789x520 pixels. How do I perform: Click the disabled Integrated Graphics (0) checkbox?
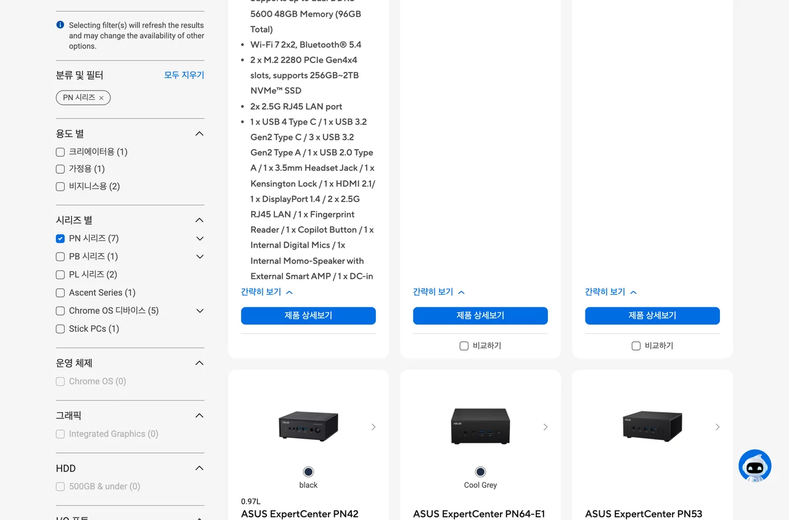(x=60, y=434)
